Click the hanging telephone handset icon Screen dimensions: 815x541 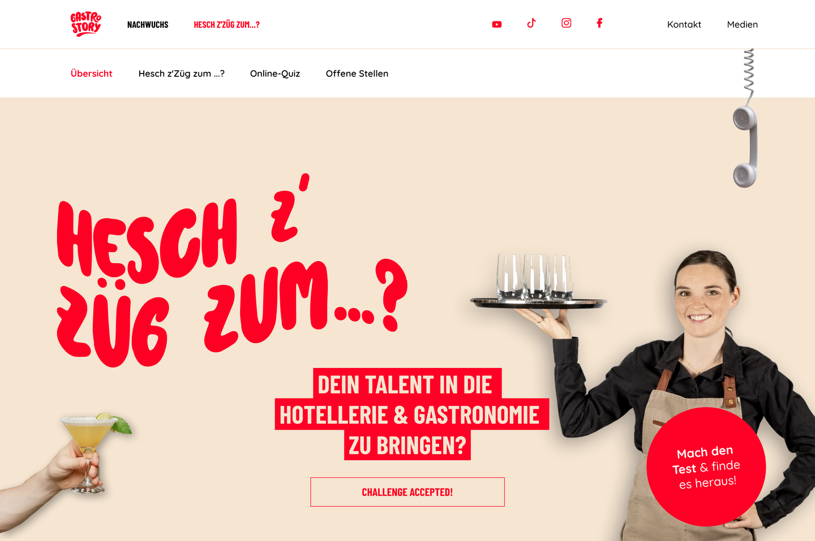coord(746,119)
